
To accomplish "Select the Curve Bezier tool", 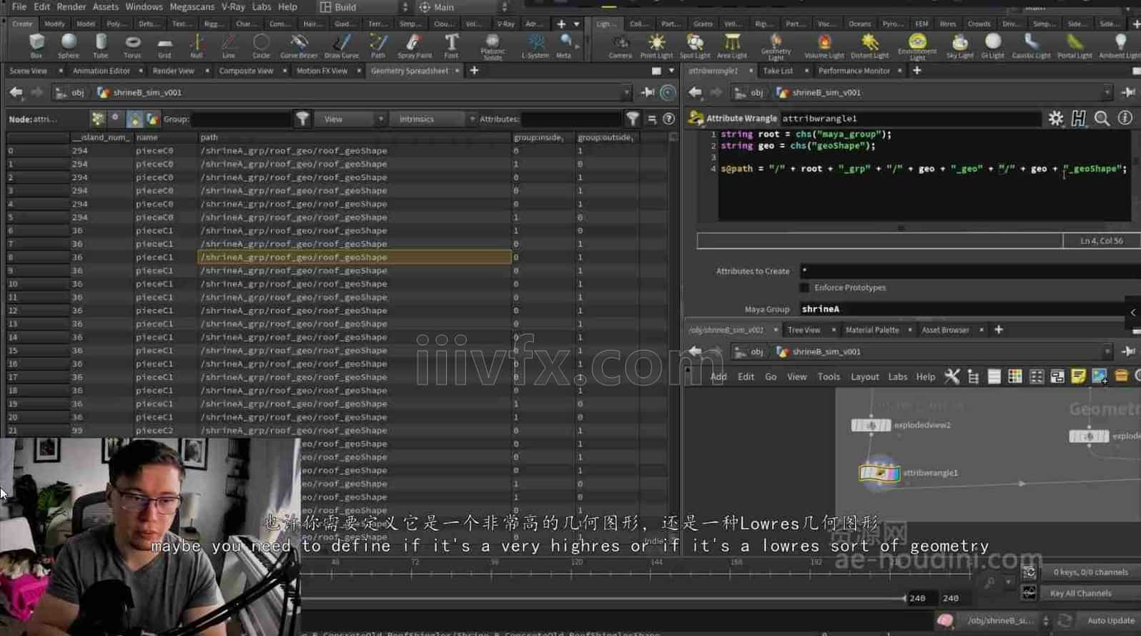I will point(299,46).
